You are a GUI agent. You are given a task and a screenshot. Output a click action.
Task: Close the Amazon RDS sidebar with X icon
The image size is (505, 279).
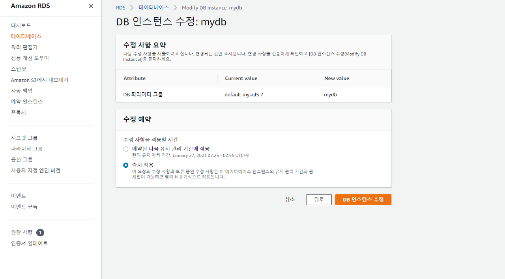(91, 6)
